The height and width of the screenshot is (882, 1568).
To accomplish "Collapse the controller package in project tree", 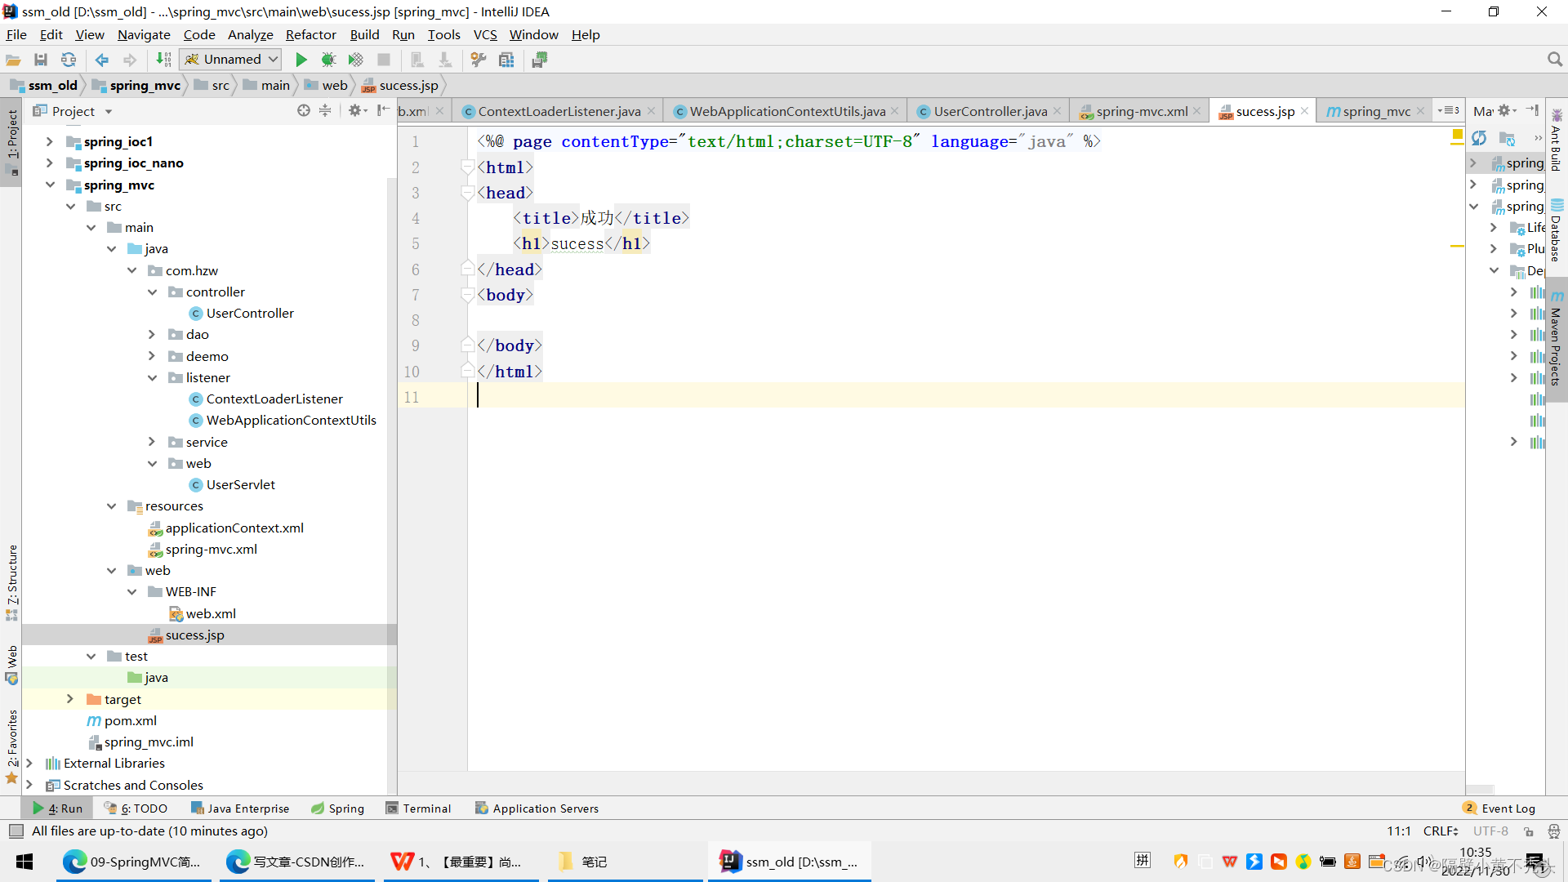I will click(x=152, y=292).
